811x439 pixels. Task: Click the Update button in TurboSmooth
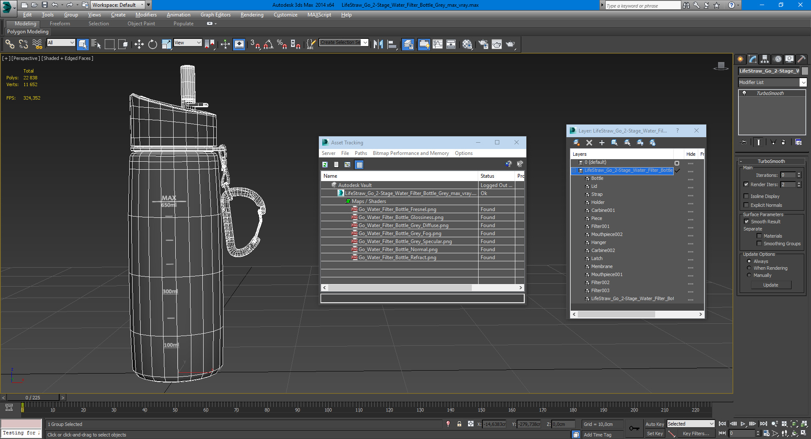(771, 285)
